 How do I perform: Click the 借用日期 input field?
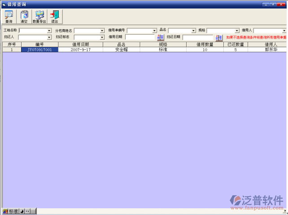click(x=140, y=37)
